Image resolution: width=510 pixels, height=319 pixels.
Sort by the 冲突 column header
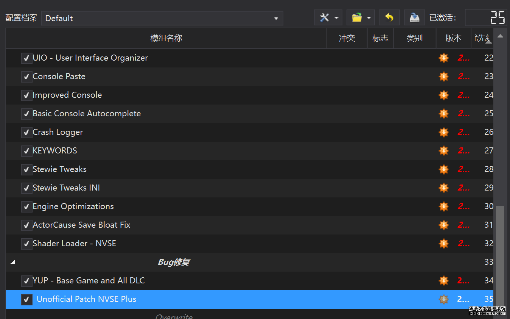[x=347, y=38]
